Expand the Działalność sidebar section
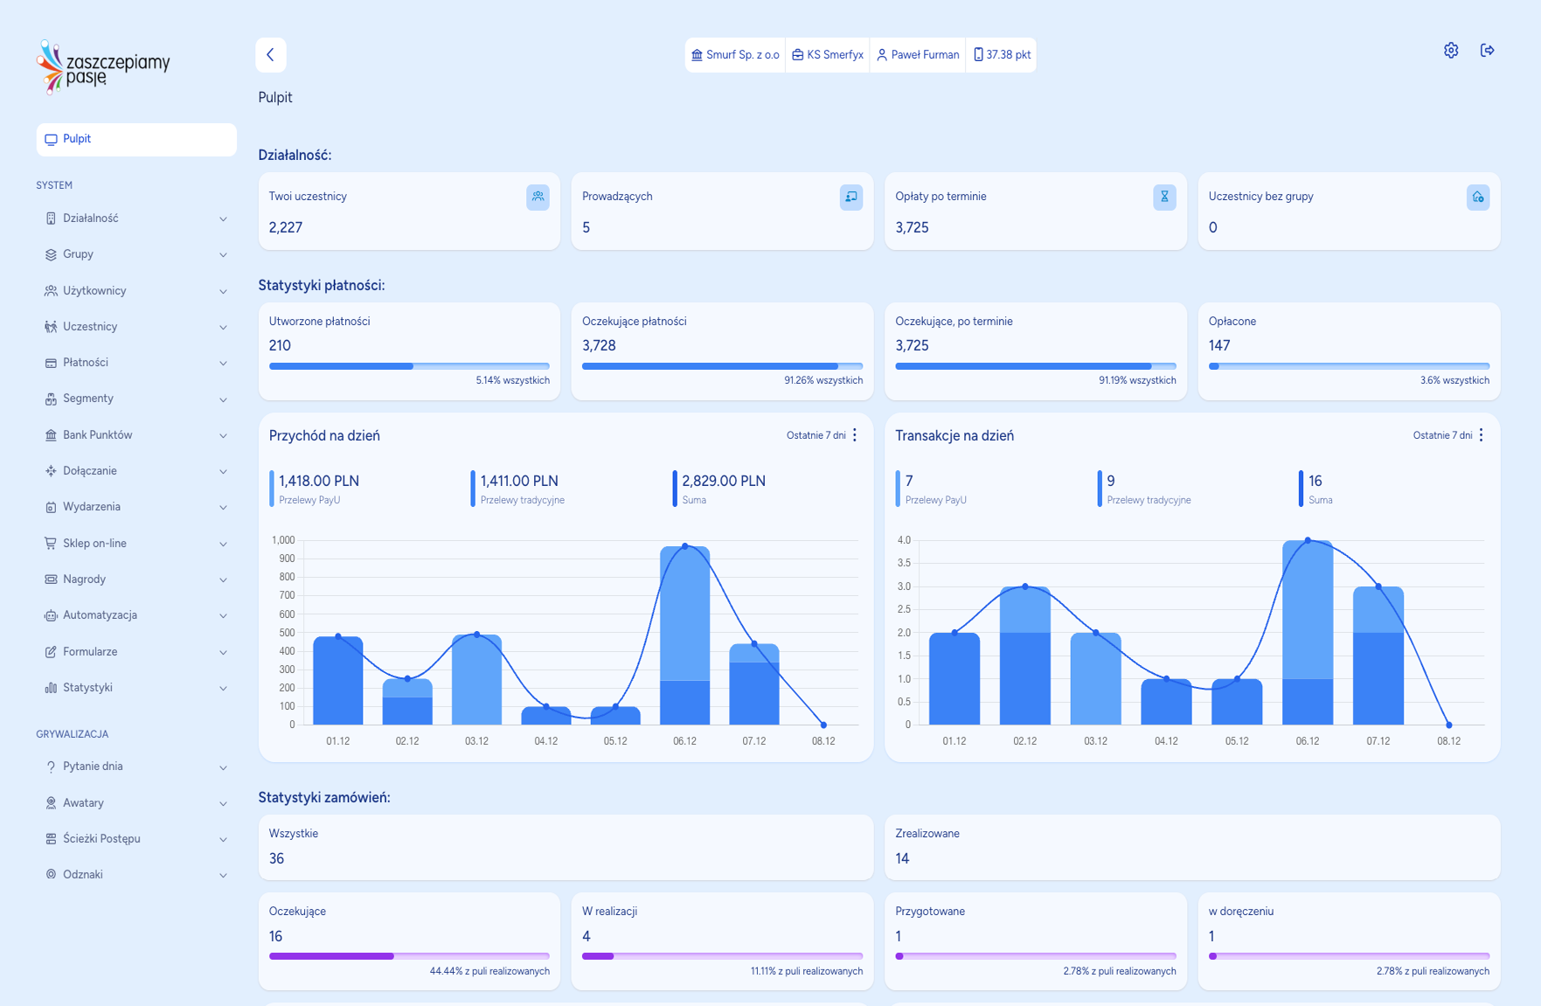The height and width of the screenshot is (1006, 1541). [x=135, y=219]
